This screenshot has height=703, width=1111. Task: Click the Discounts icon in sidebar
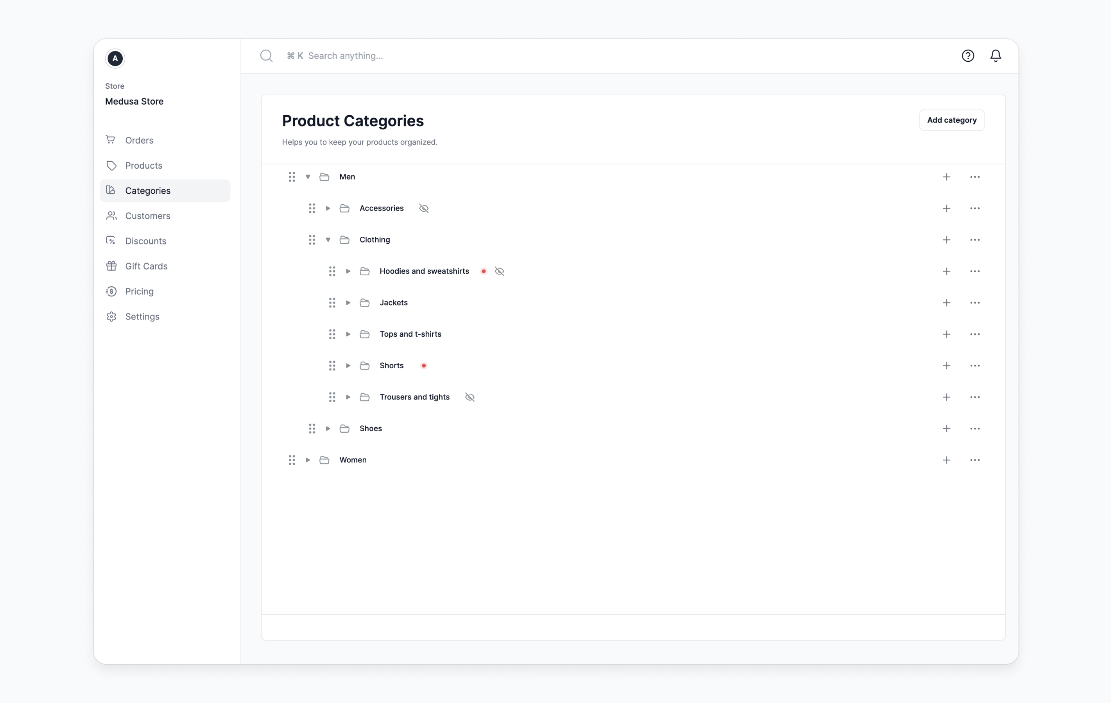pyautogui.click(x=111, y=241)
